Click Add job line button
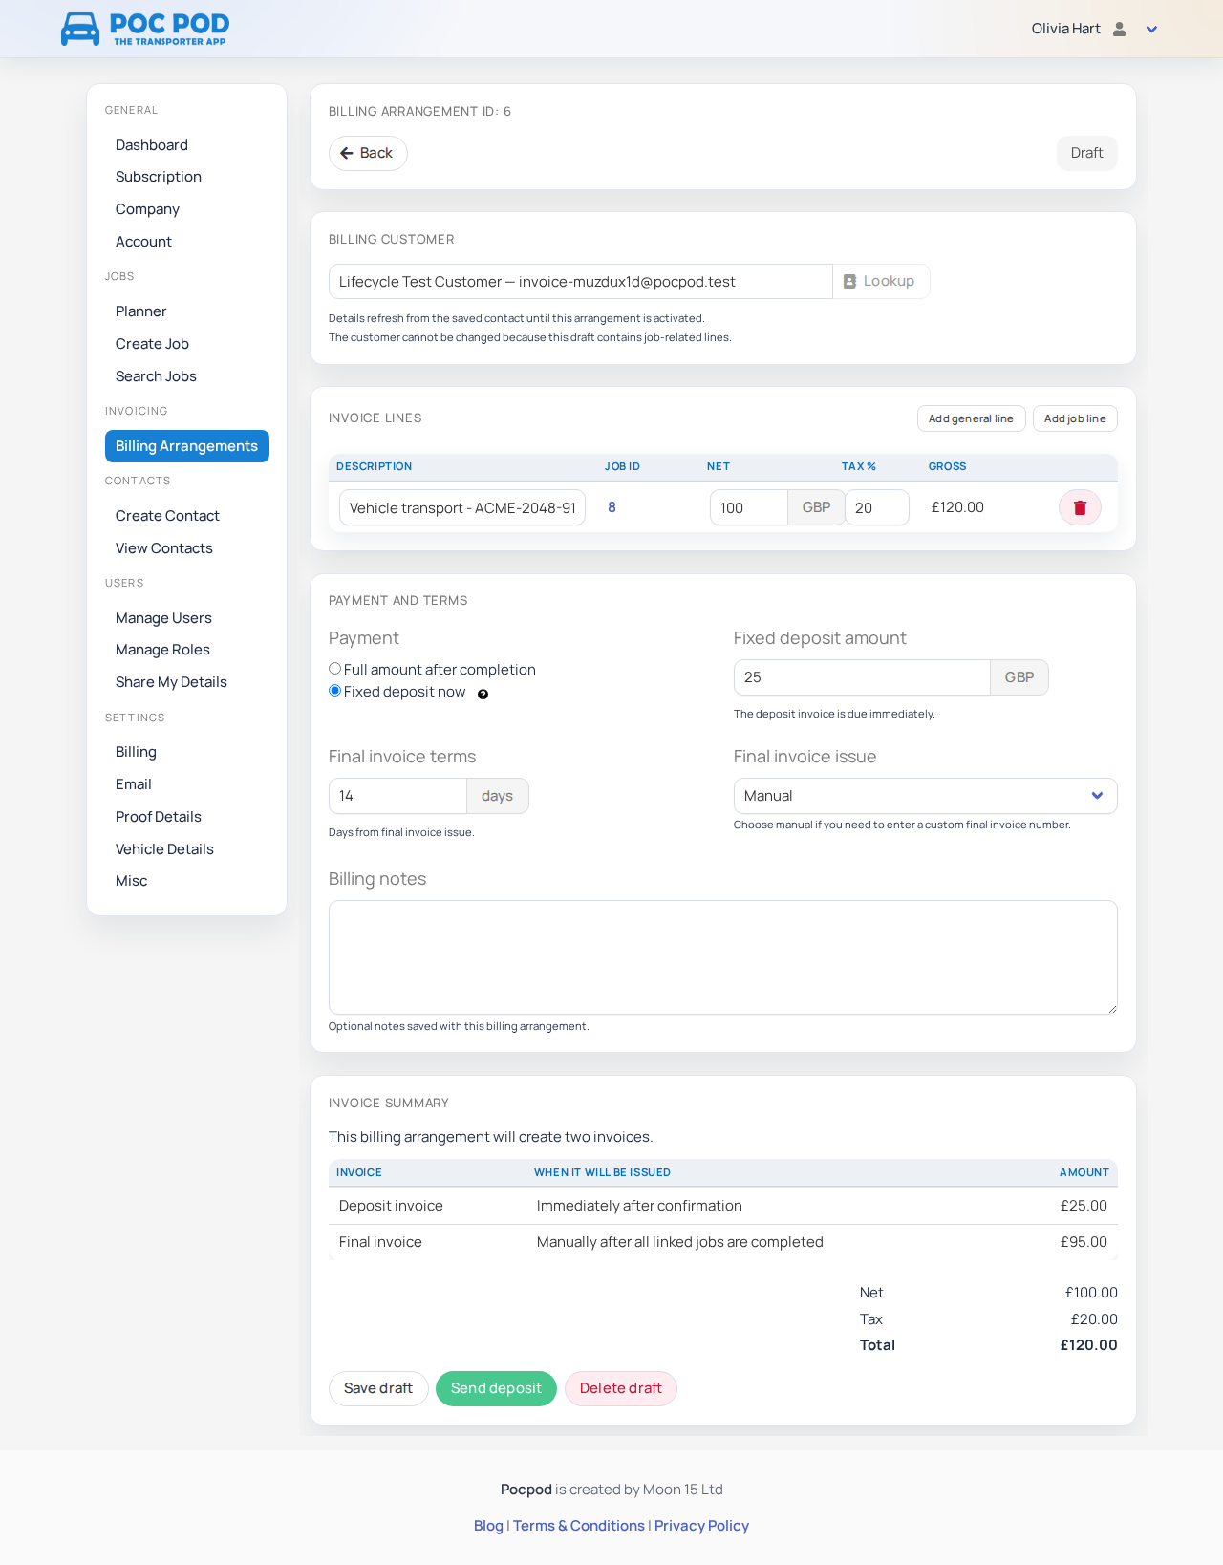The width and height of the screenshot is (1223, 1565). click(1075, 418)
